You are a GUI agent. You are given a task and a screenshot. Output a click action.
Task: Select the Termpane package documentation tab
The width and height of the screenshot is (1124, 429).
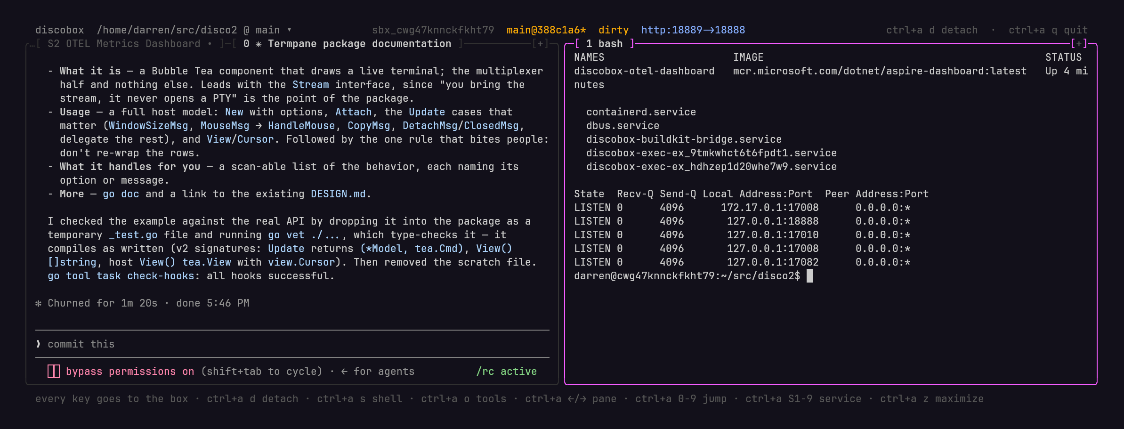coord(347,44)
